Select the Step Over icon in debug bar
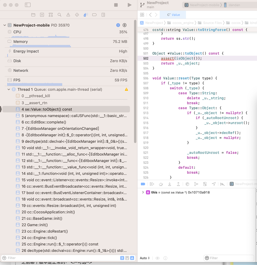 point(161,184)
